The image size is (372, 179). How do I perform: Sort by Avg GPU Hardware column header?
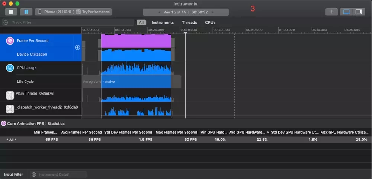(x=247, y=132)
